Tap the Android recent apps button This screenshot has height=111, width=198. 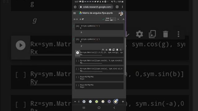pos(84,108)
